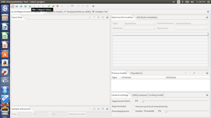This screenshot has width=211, height=118.
Task: Open the volume indicator in the top panel
Action: (x=192, y=2)
